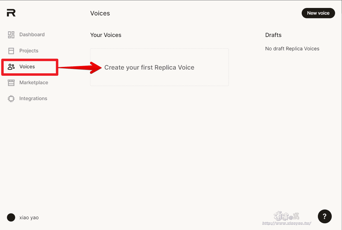
Task: Click the Dashboard grid icon
Action: click(x=11, y=35)
